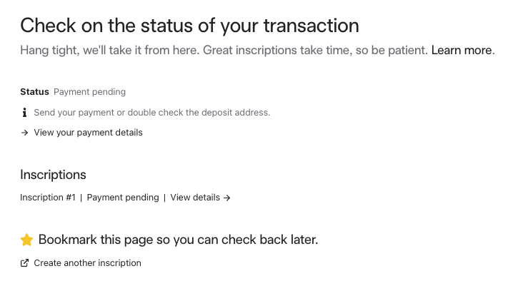Image resolution: width=508 pixels, height=291 pixels.
Task: Click the Inscriptions section heading
Action: pos(53,175)
